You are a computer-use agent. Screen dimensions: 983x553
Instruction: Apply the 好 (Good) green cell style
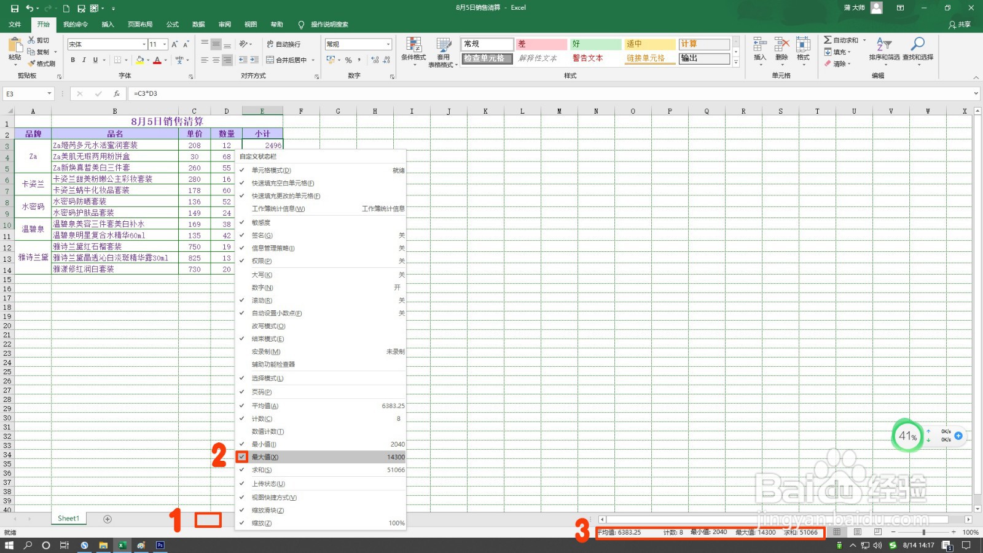coord(595,44)
